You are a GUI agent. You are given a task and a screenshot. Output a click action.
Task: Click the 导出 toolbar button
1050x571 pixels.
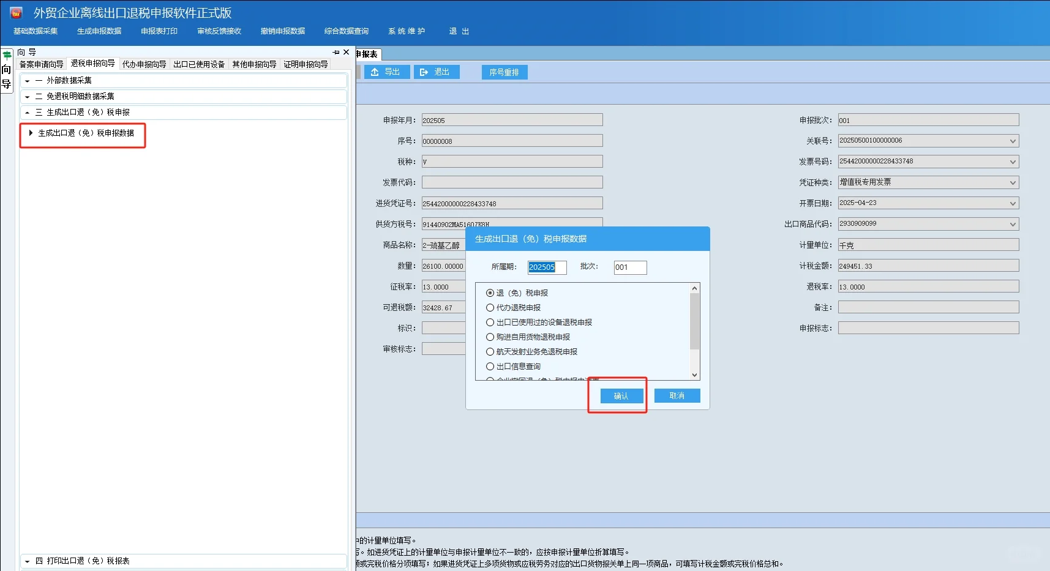coord(387,72)
